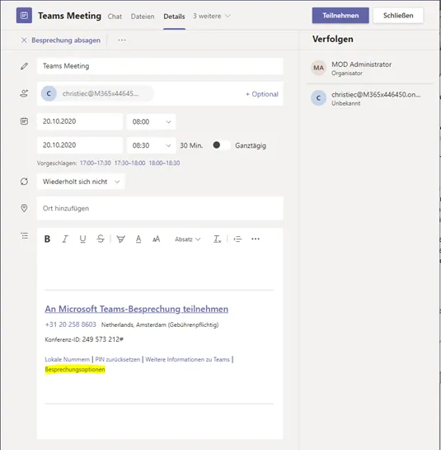The width and height of the screenshot is (441, 450).
Task: Apply strikethrough formatting
Action: [101, 239]
